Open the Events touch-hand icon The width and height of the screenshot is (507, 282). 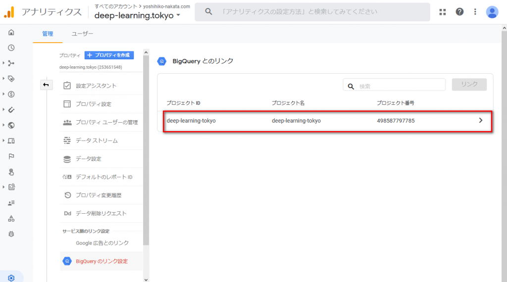[11, 172]
